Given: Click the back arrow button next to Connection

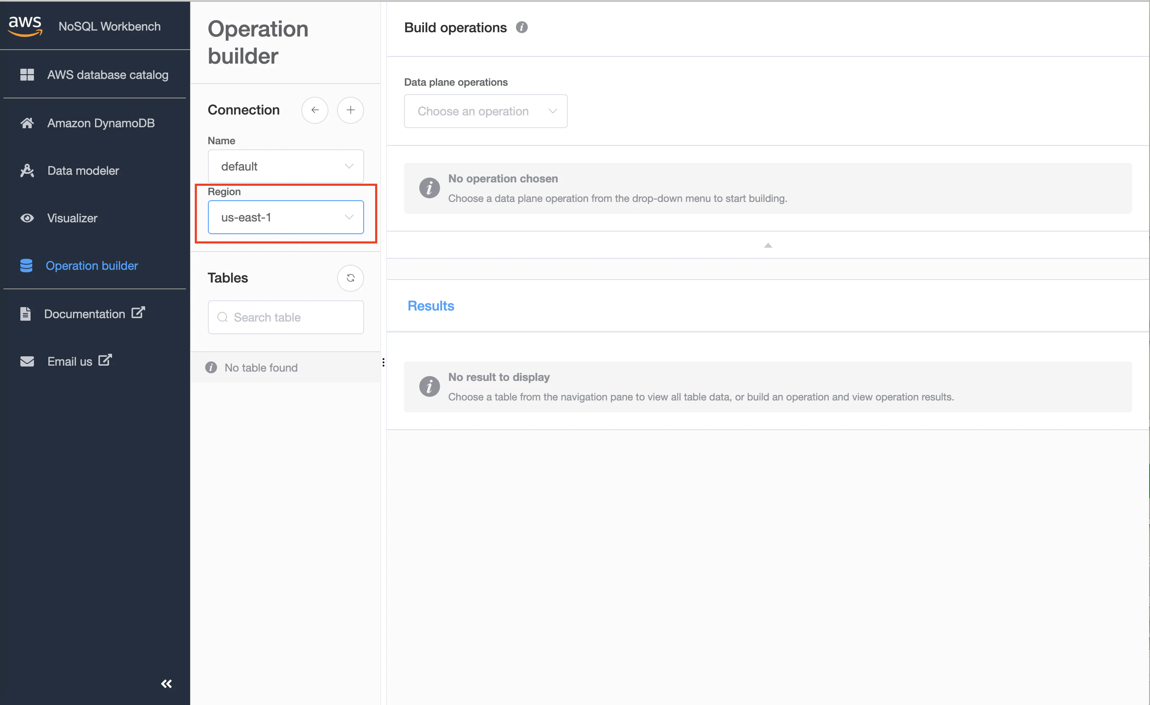Looking at the screenshot, I should coord(314,110).
